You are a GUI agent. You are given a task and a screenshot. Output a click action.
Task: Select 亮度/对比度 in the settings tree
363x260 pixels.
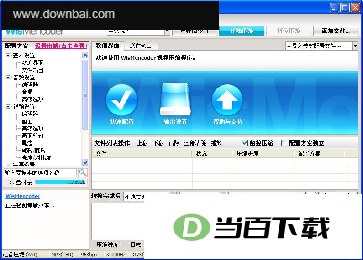click(37, 158)
